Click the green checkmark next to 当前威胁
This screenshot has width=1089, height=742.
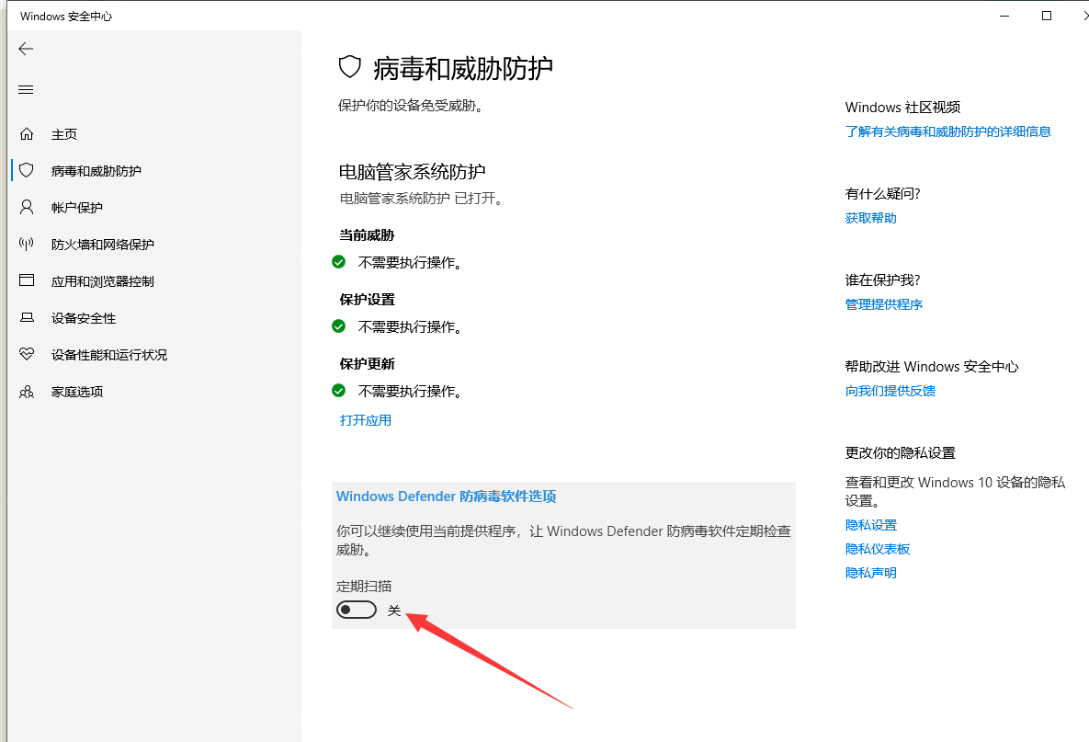(338, 262)
